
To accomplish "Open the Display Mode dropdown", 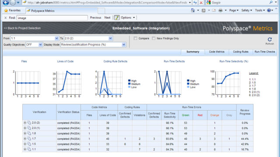I will 124,44.
